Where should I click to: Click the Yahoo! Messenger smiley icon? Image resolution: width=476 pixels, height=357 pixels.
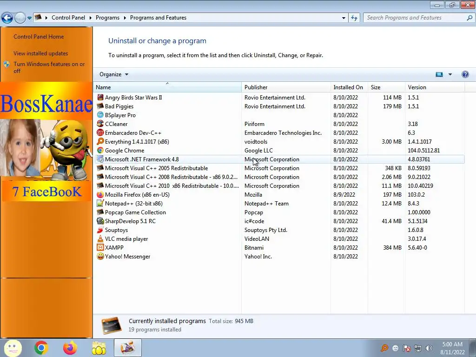pyautogui.click(x=100, y=256)
